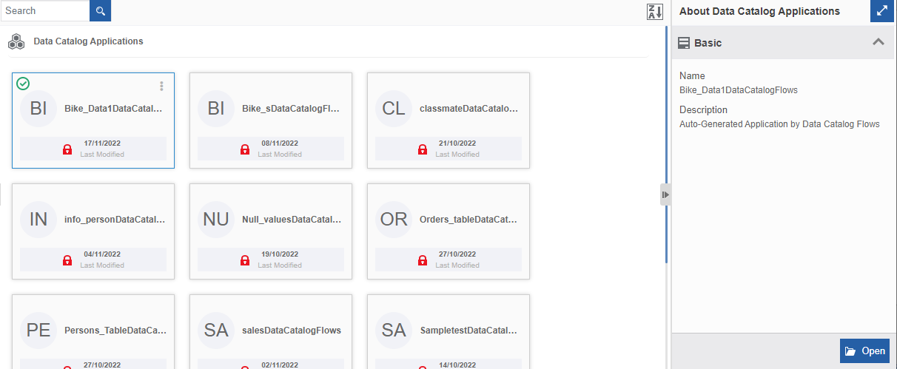Click the NU avatar of Null_valuesDataCatal card
The height and width of the screenshot is (369, 897).
(216, 220)
